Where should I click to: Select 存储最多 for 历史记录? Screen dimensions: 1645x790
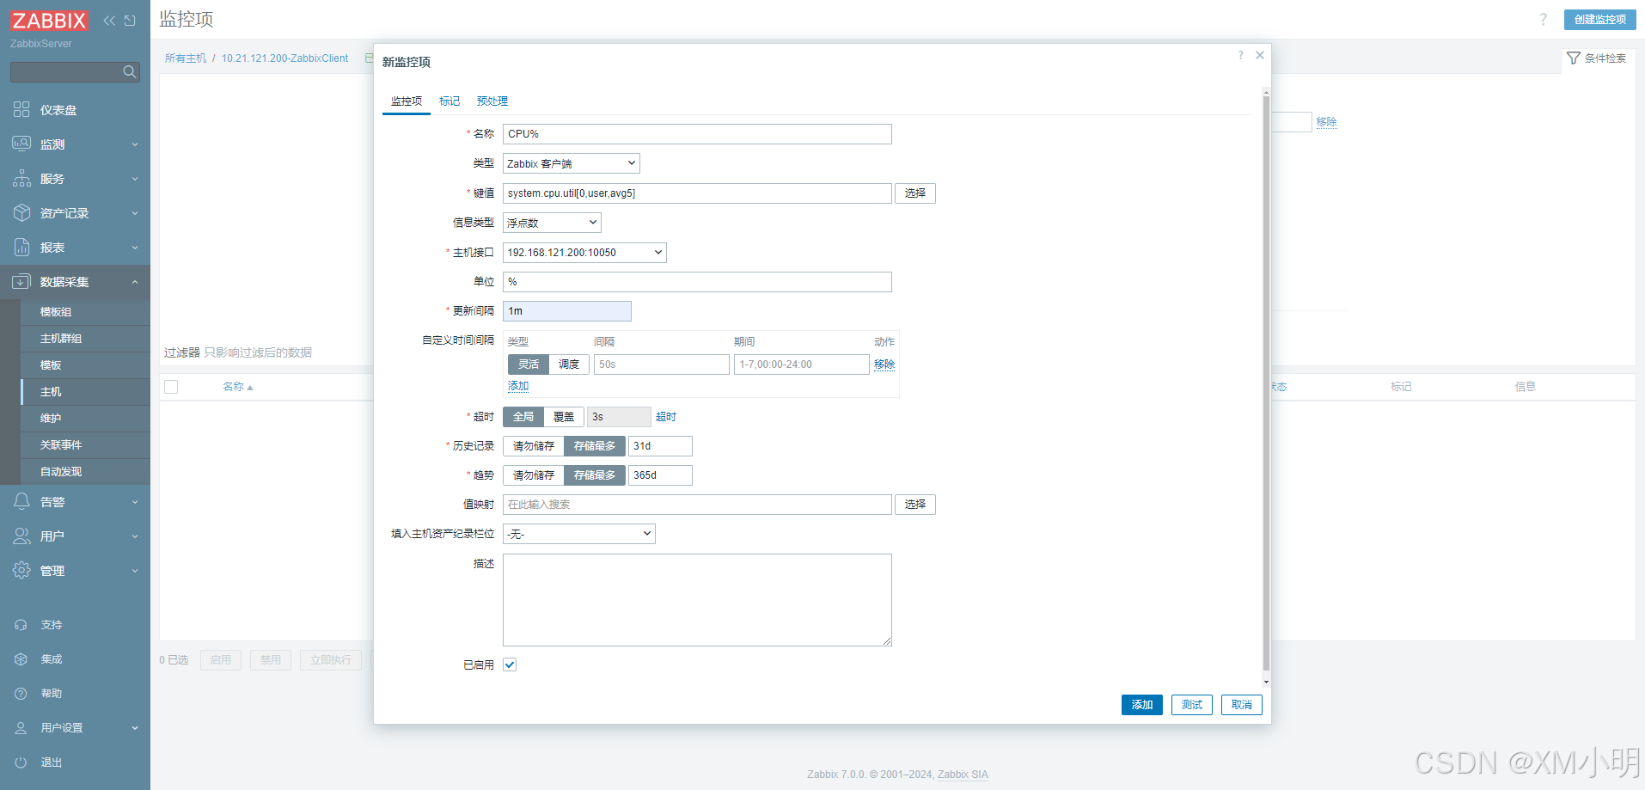click(595, 446)
